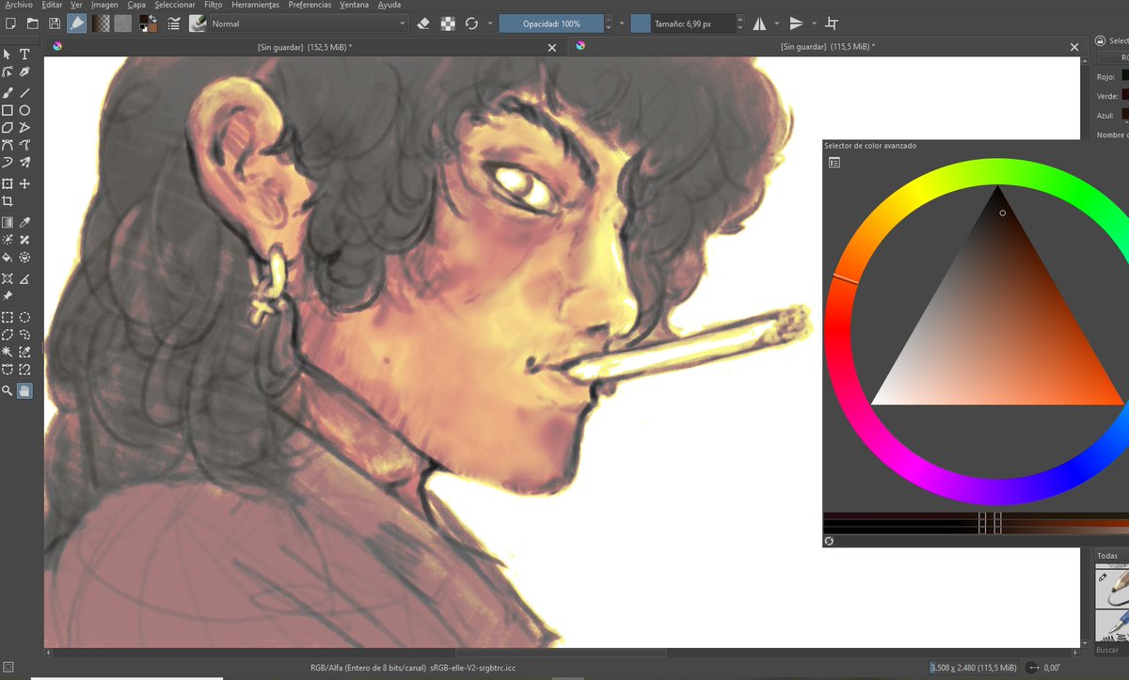Select the Color Sampler eyedropper tool
1129x680 pixels.
pyautogui.click(x=25, y=222)
